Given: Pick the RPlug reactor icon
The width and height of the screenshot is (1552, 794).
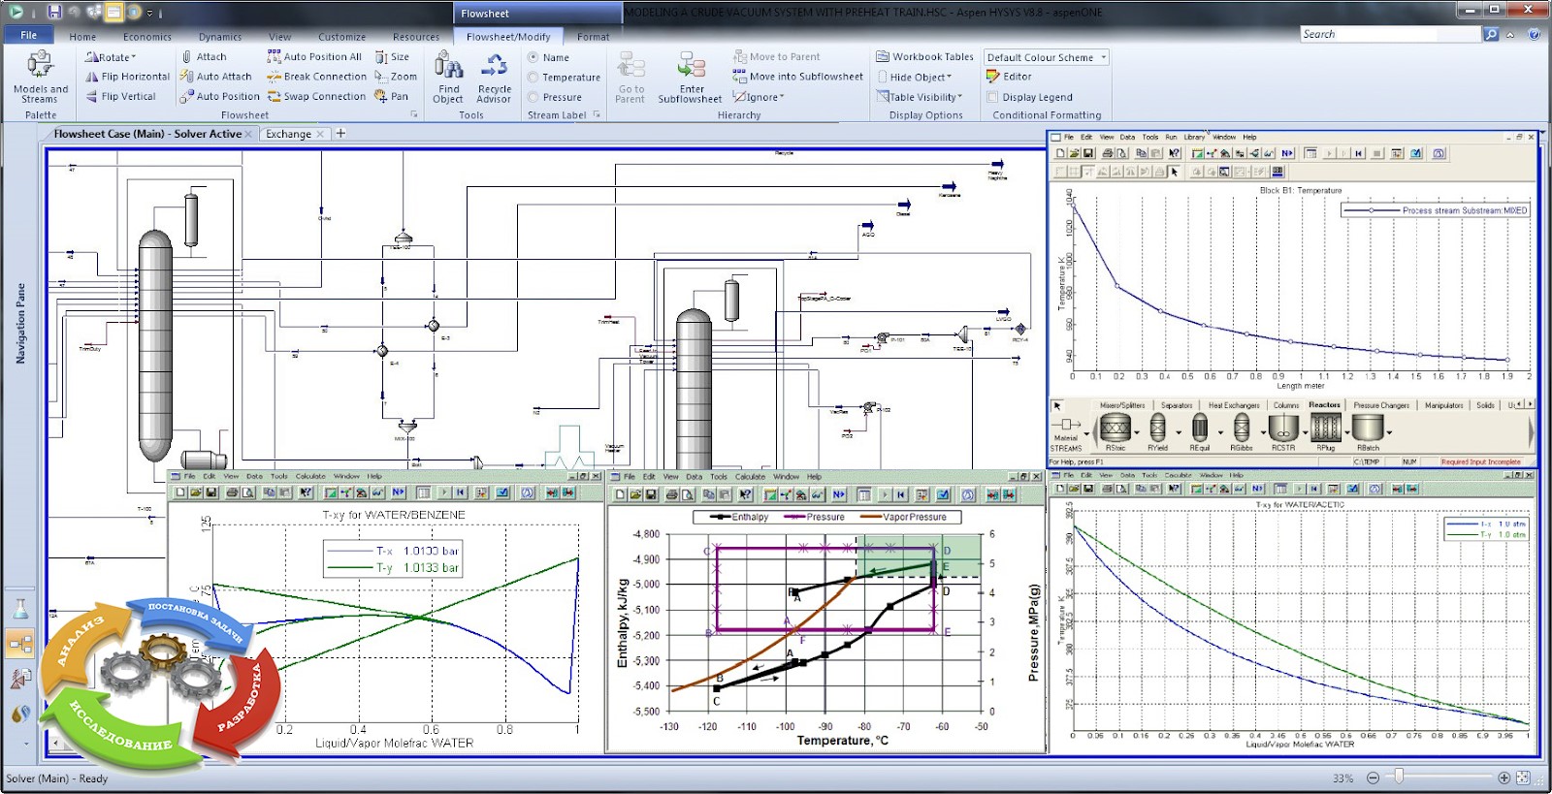Looking at the screenshot, I should pyautogui.click(x=1326, y=428).
